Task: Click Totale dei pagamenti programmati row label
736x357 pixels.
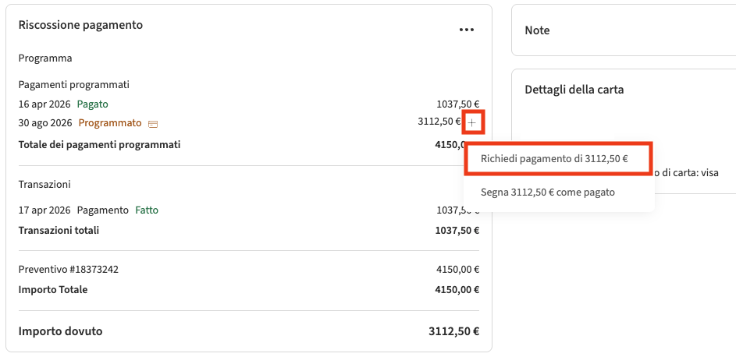Action: 99,144
